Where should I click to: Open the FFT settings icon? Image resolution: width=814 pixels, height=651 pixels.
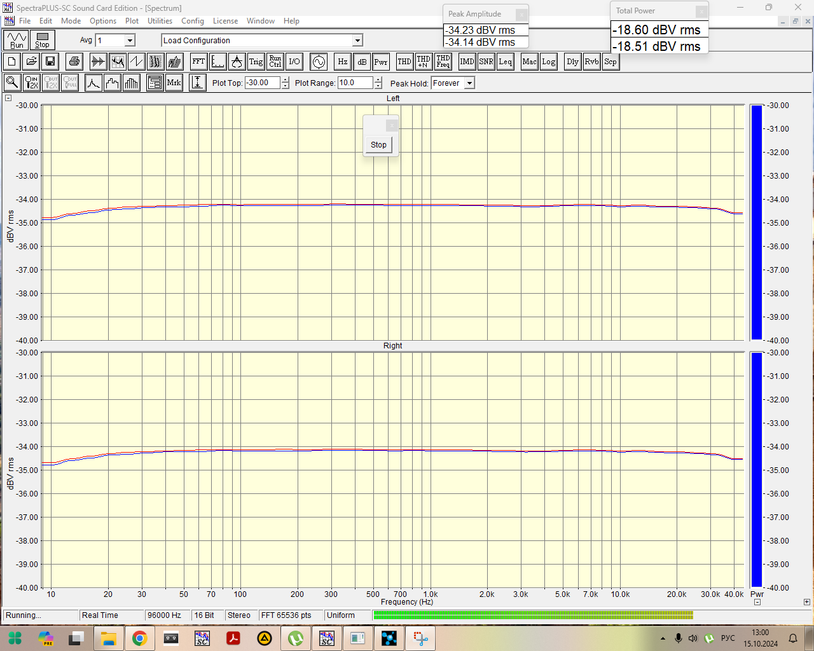tap(198, 62)
